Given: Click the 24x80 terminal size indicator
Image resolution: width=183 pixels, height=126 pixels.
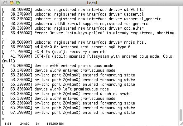Looking at the screenshot, I should click(25, 124).
